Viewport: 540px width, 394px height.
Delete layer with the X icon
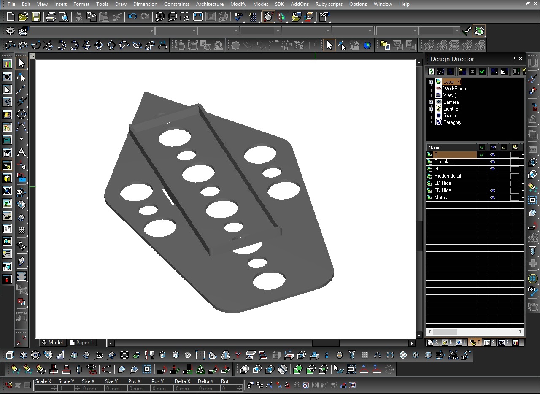pos(472,72)
